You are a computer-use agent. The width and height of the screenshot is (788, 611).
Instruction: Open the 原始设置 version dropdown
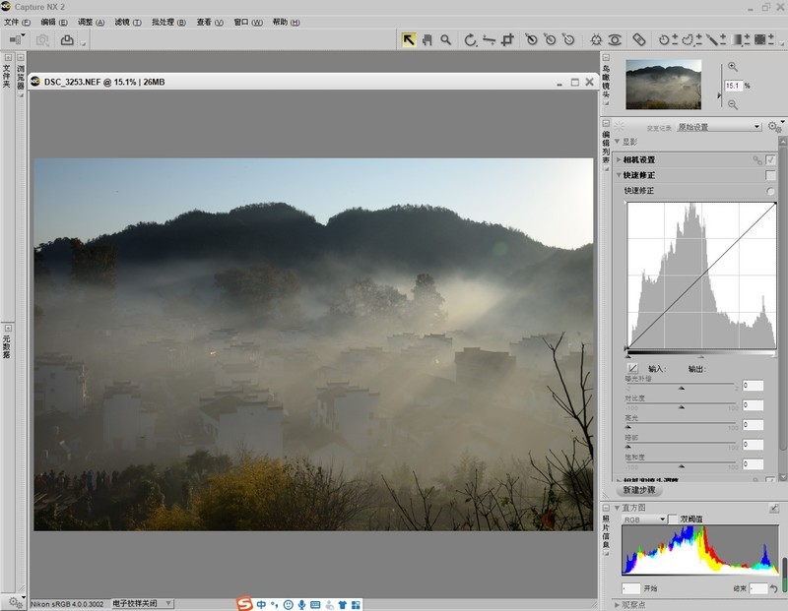click(719, 127)
